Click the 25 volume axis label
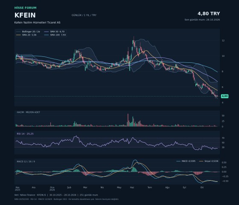Image resolution: width=239 pixels, height=205 pixels. [x=223, y=121]
